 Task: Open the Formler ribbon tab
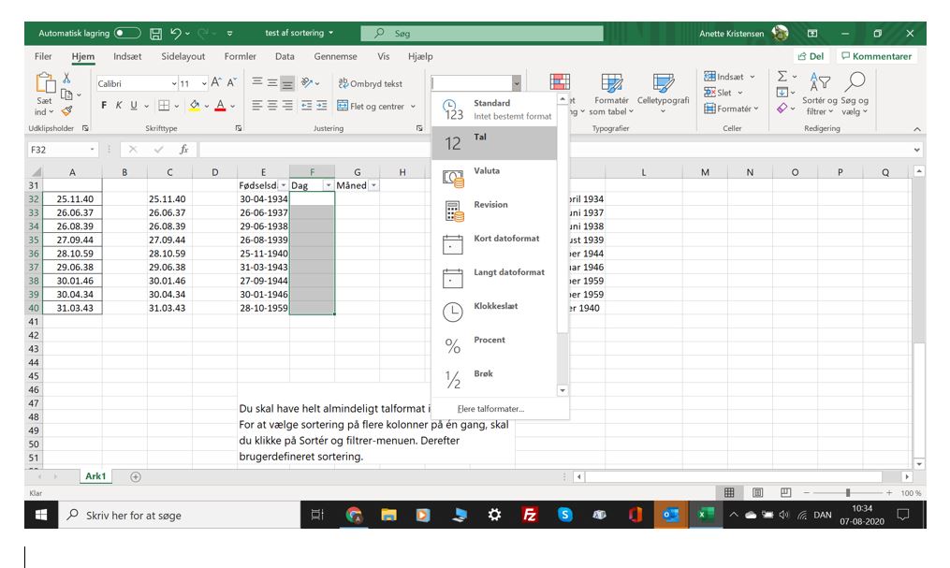240,56
